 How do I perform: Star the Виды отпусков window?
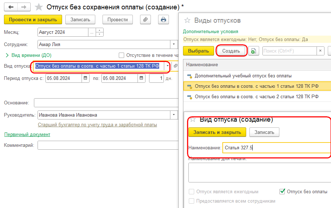187,21
